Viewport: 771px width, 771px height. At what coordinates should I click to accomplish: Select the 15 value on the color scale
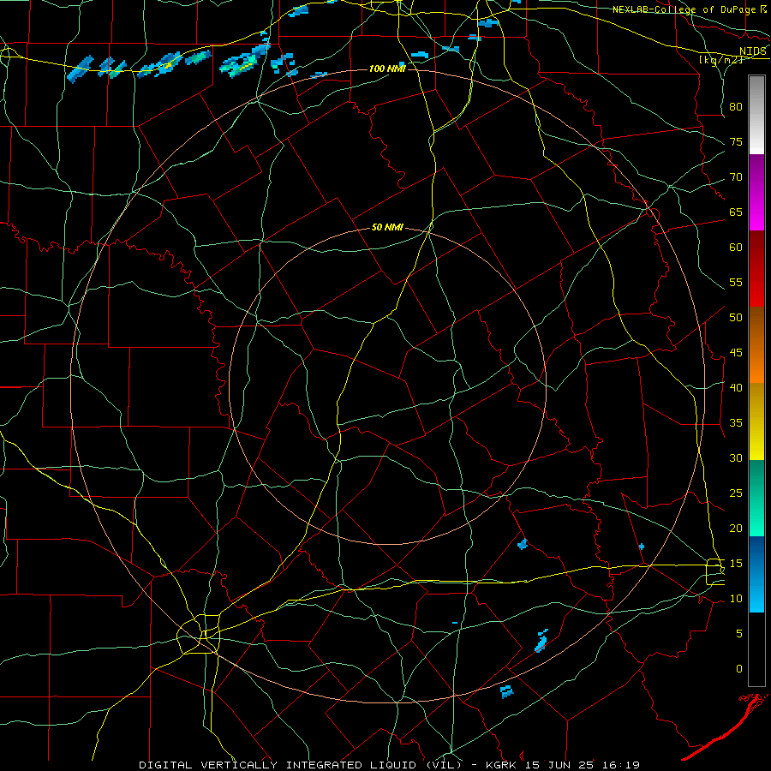736,563
